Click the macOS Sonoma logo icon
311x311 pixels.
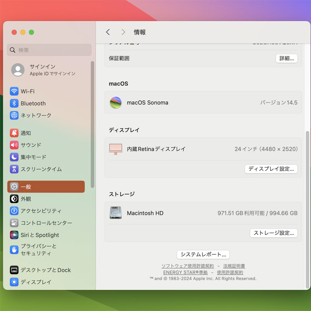(x=115, y=103)
